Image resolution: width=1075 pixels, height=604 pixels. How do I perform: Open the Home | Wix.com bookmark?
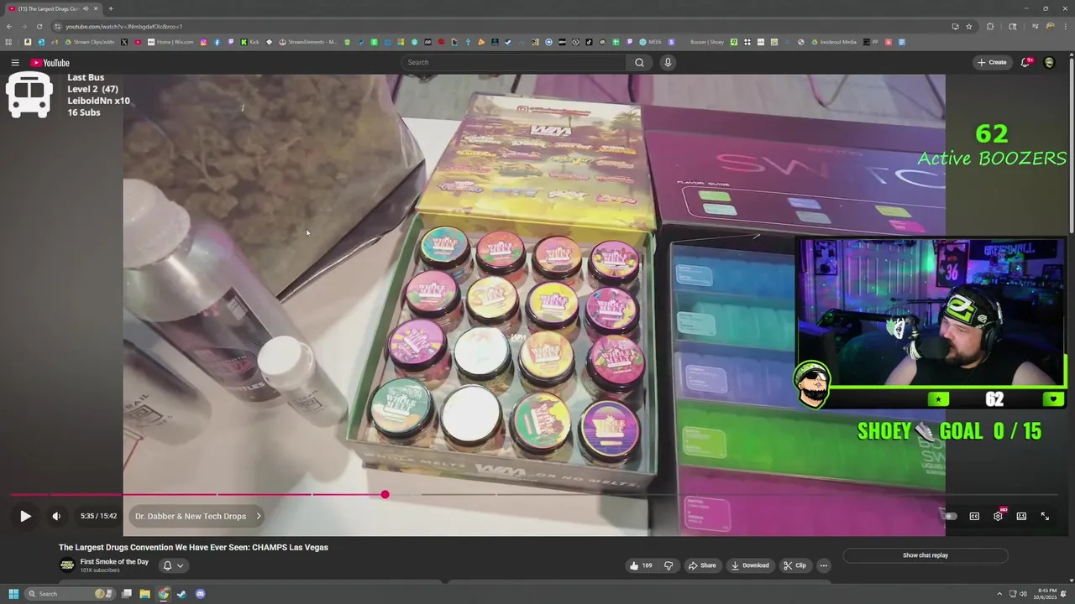tap(170, 42)
